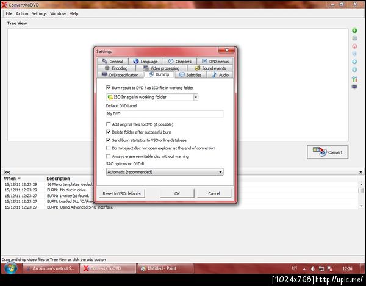Viewport: 366px width, 286px height.
Task: Open the Help menu
Action: pyautogui.click(x=74, y=13)
